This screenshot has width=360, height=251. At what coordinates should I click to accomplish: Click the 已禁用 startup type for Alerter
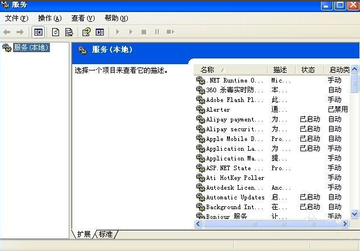pos(338,109)
